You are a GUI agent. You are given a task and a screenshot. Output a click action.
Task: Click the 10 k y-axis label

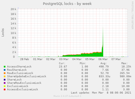tap(13, 33)
